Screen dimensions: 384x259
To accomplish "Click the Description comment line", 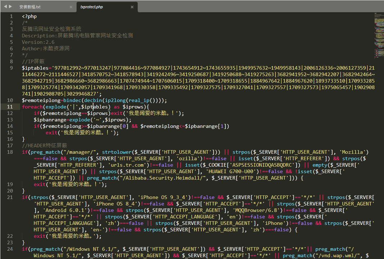I will [77, 36].
